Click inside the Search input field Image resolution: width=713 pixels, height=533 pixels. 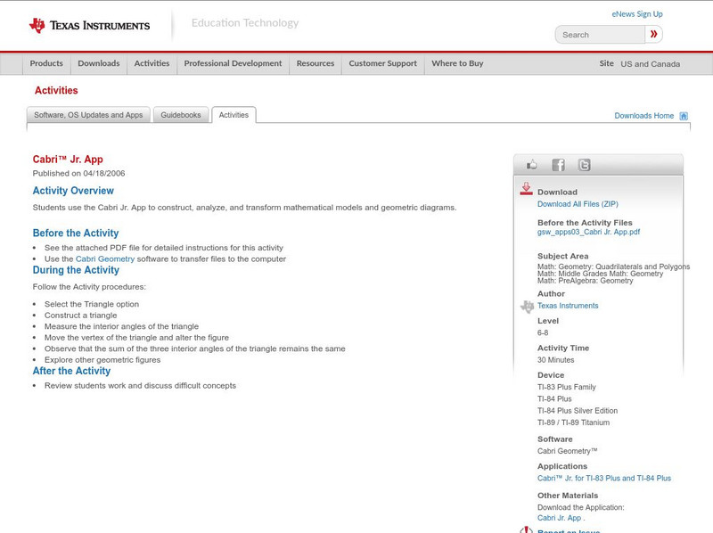pos(601,35)
